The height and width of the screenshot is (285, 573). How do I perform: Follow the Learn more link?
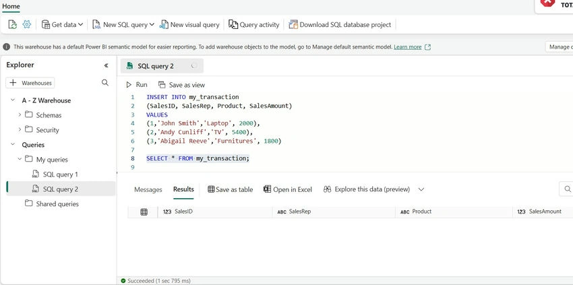[x=407, y=46]
